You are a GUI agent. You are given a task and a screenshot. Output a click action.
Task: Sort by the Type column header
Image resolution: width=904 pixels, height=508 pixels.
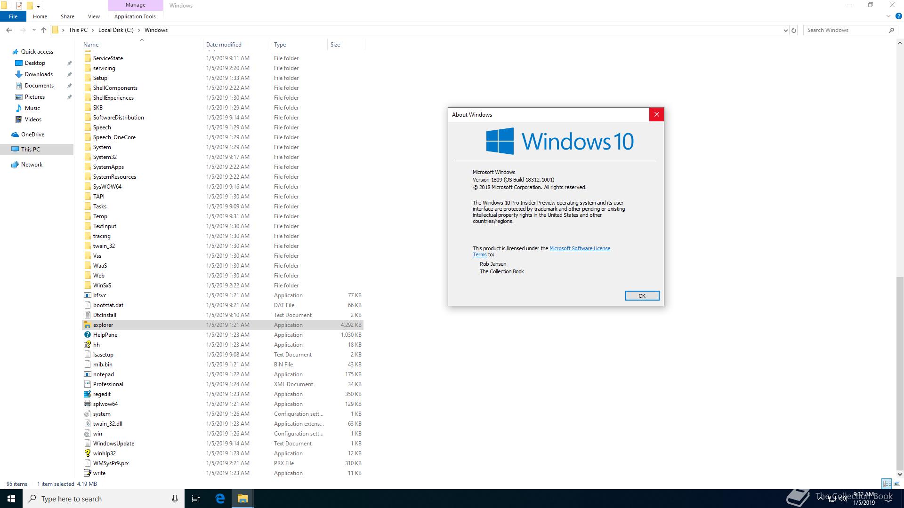pos(299,45)
